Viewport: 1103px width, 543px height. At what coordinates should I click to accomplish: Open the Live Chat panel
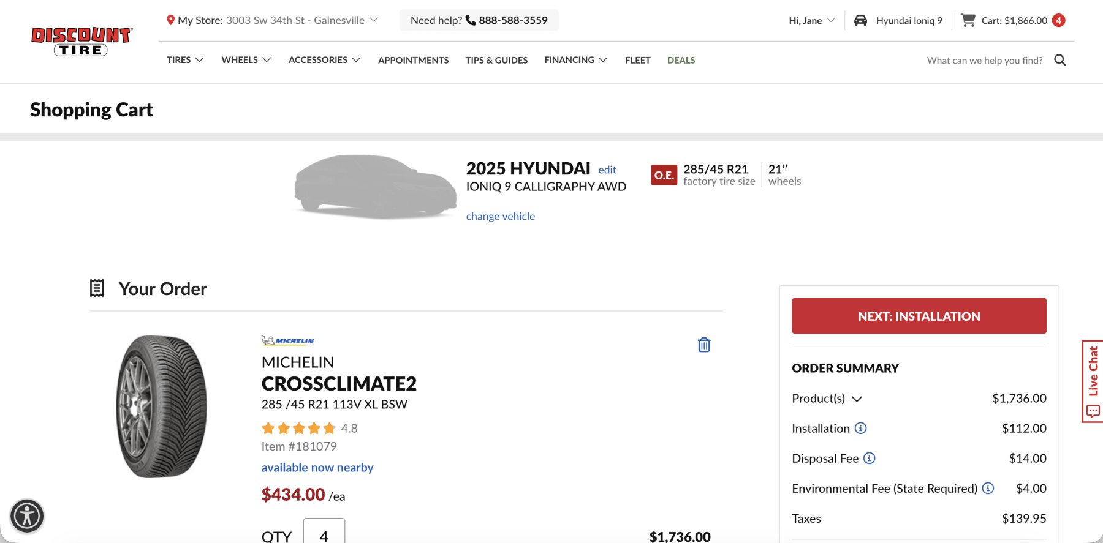coord(1093,380)
